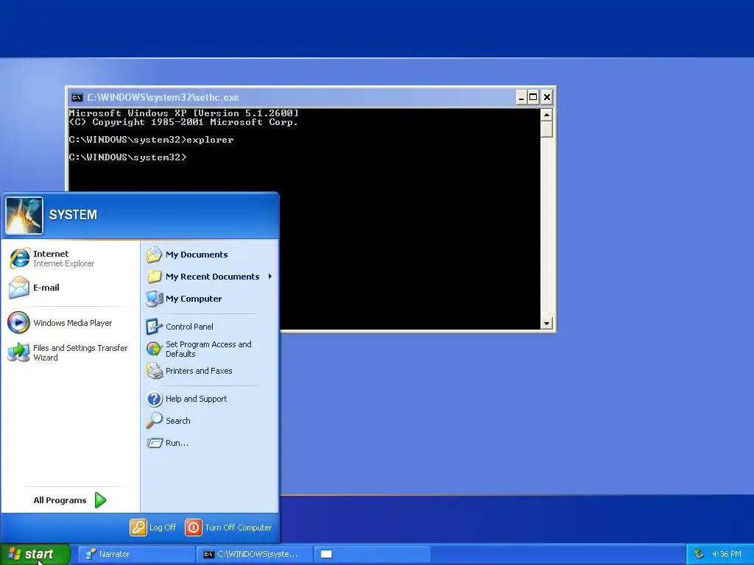Click the SYSTEM user picture
This screenshot has width=754, height=565.
point(24,216)
